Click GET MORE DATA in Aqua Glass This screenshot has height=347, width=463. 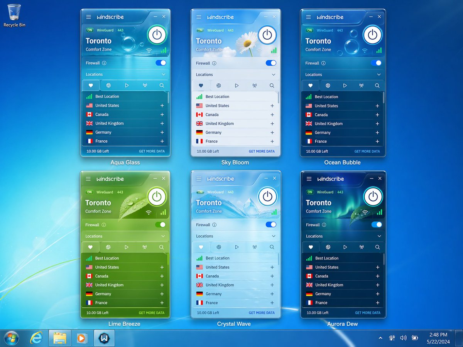point(152,151)
